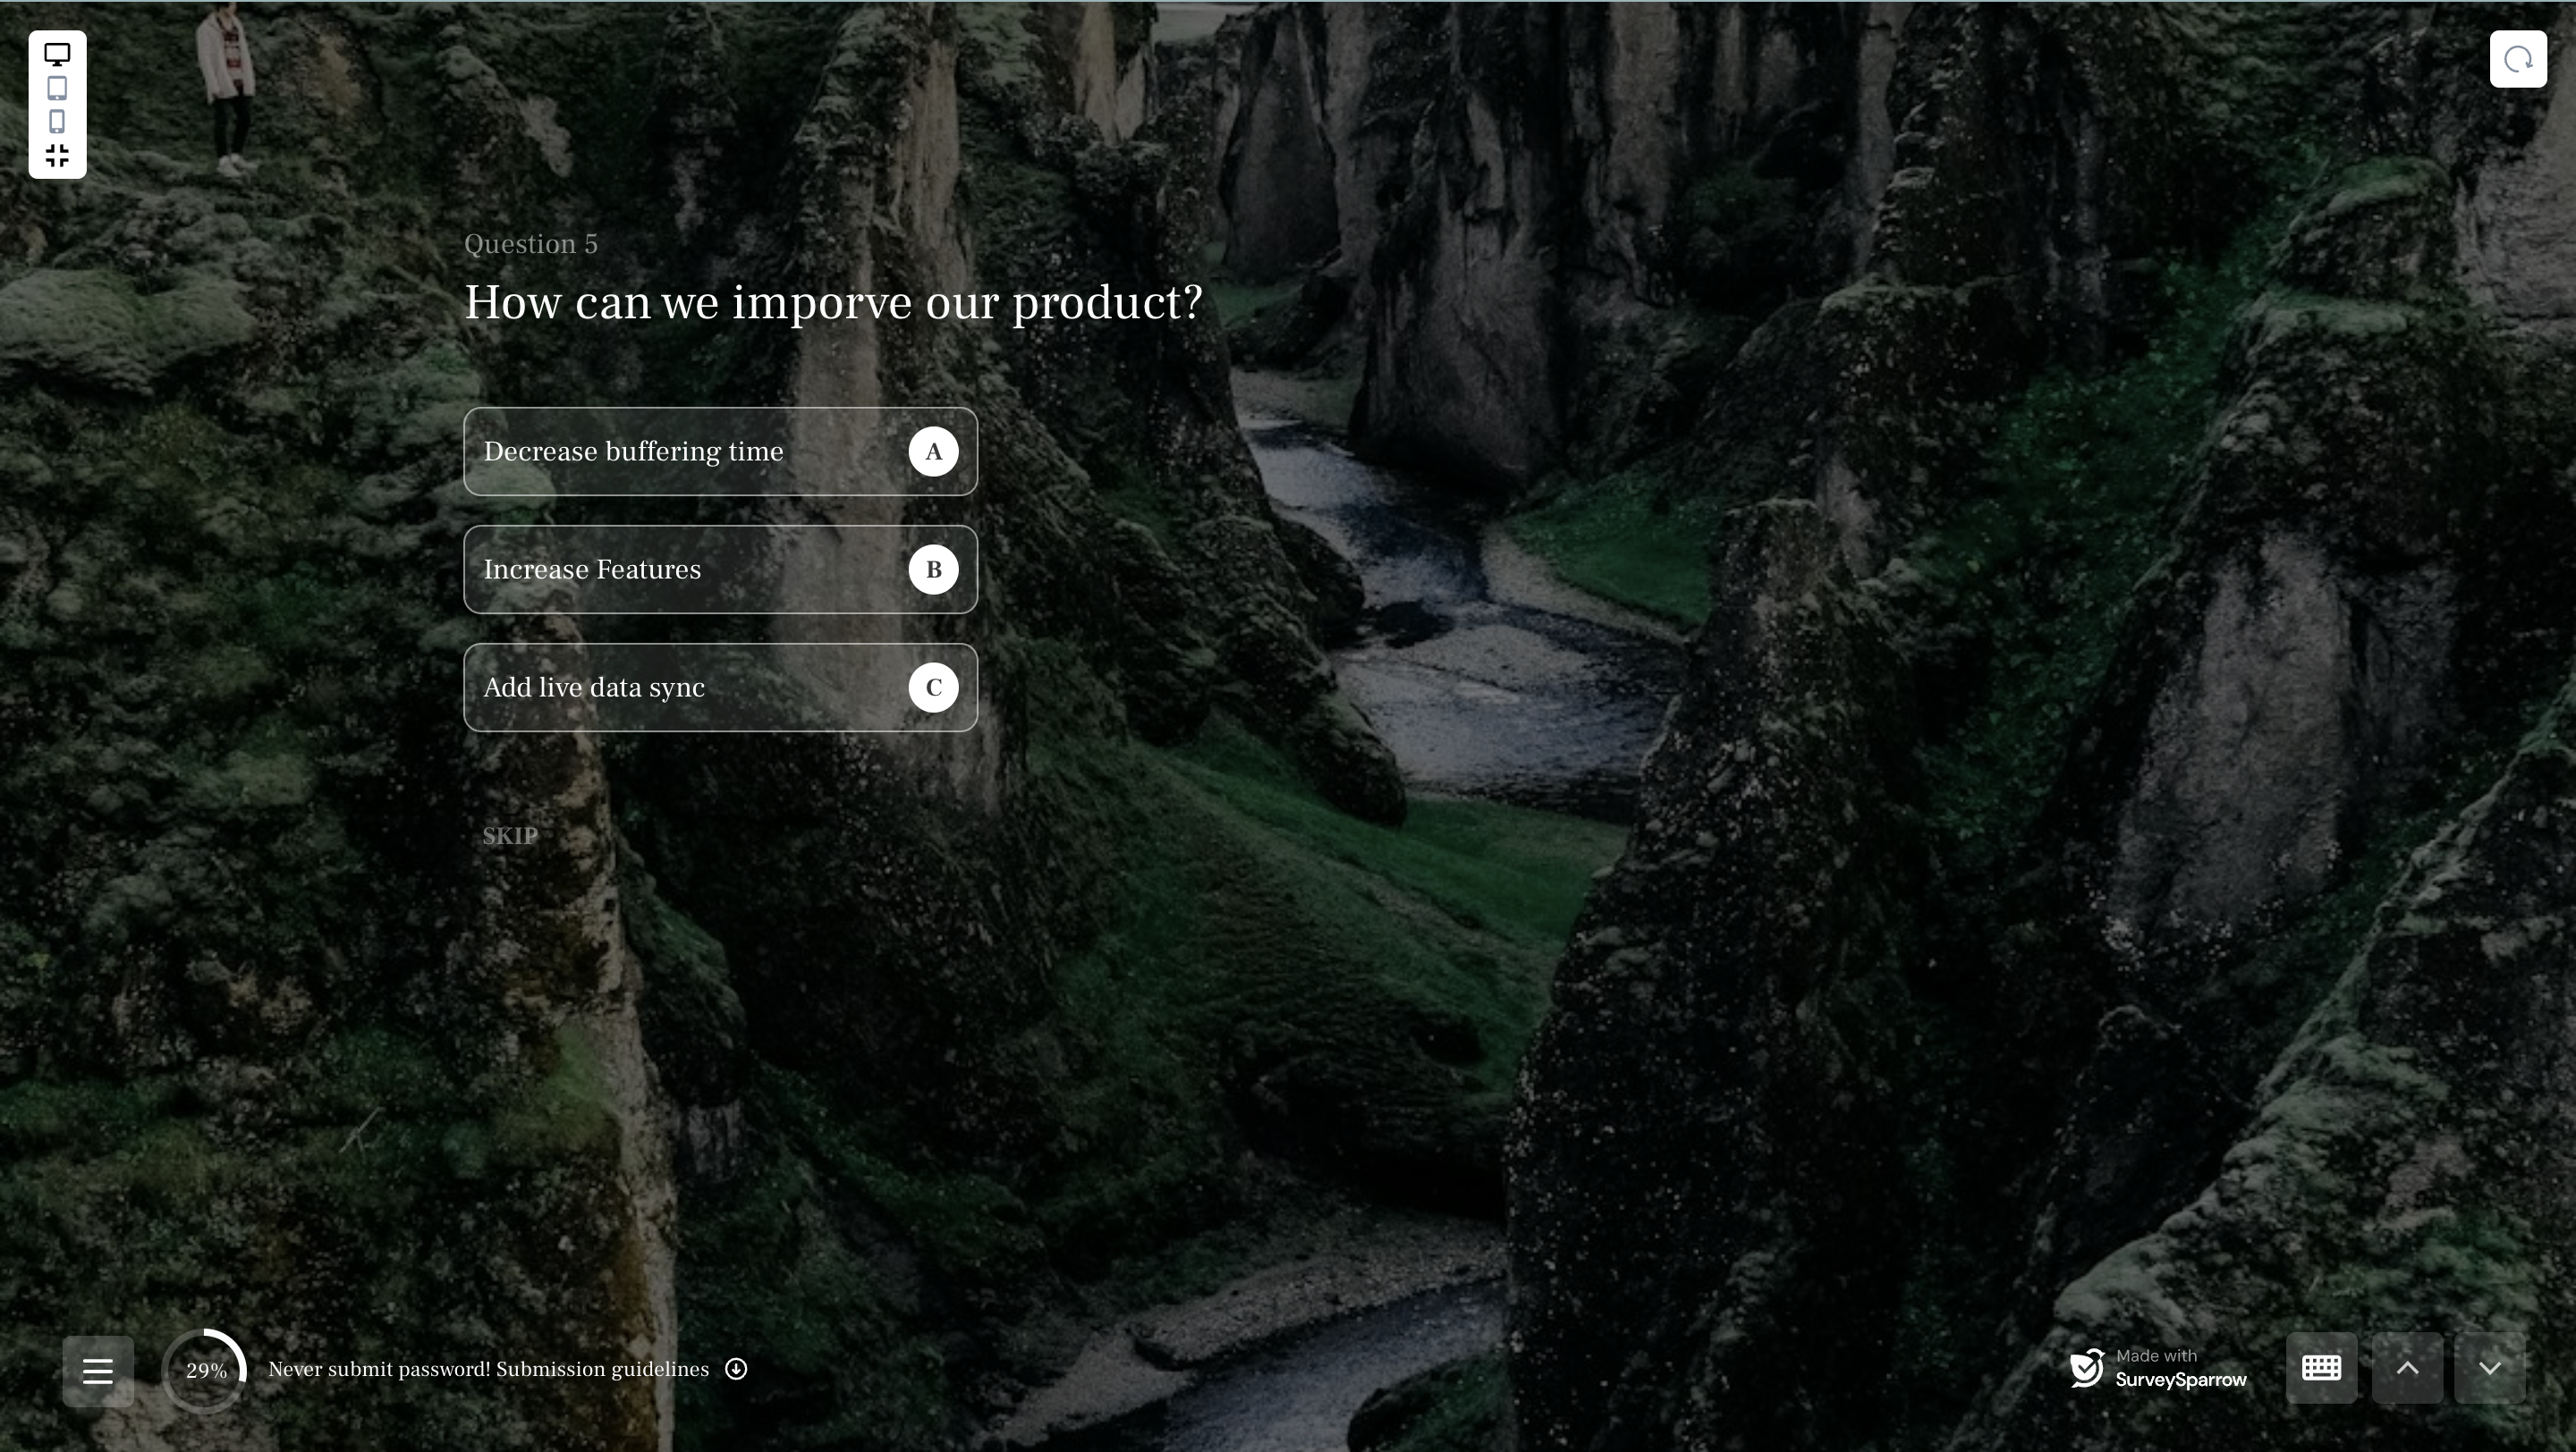The height and width of the screenshot is (1452, 2576).
Task: Click the Made with SurveySparrow link
Action: coord(2158,1369)
